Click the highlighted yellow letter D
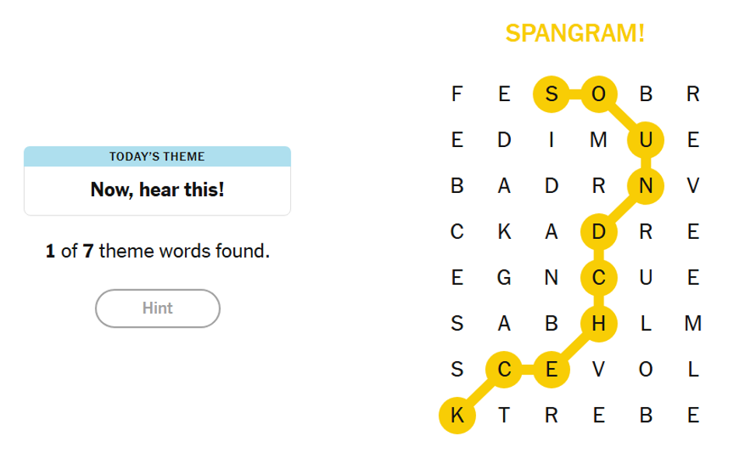Screen dimensions: 745x470 coord(598,232)
